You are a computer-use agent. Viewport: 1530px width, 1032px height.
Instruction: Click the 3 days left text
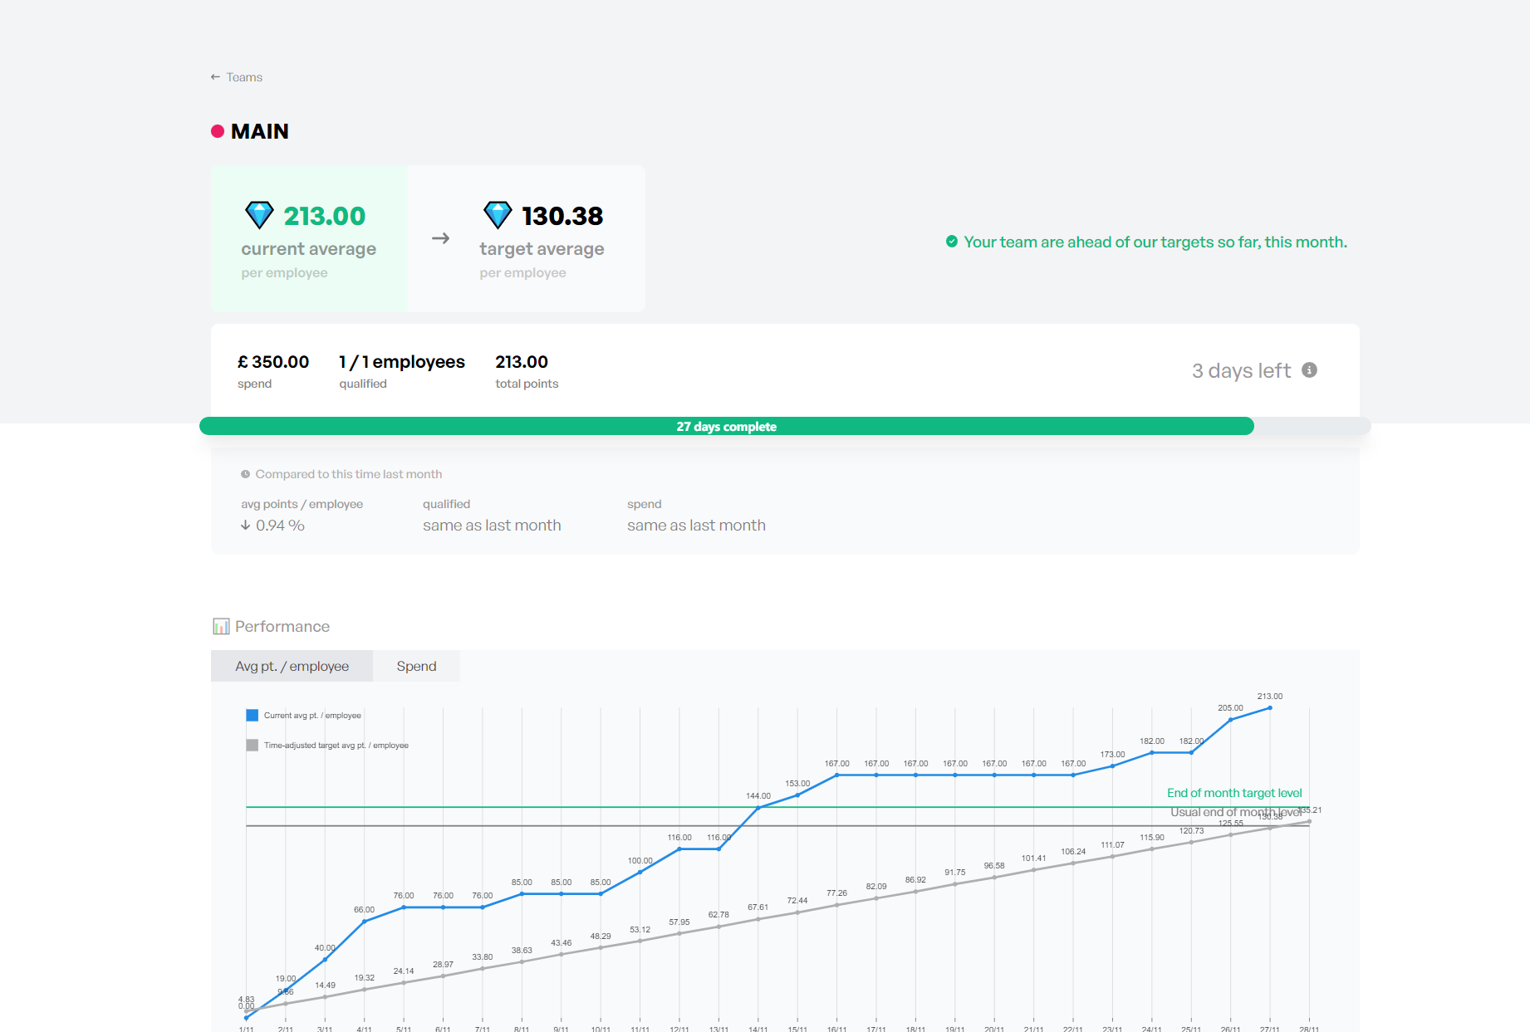[x=1241, y=370]
